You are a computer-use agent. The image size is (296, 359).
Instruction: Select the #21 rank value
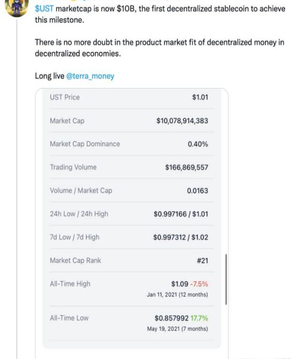click(202, 260)
